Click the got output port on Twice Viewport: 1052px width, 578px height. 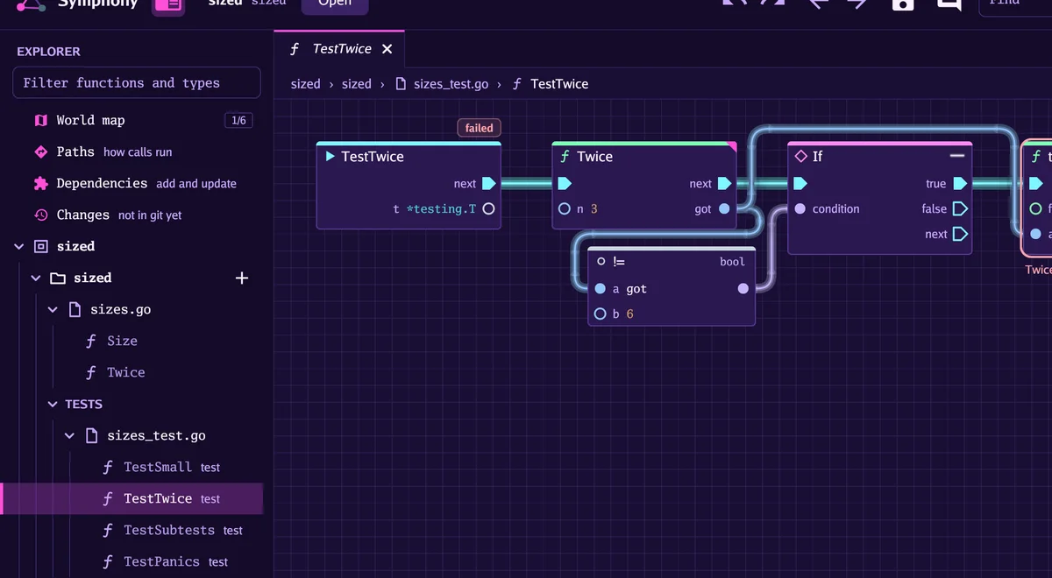[724, 208]
